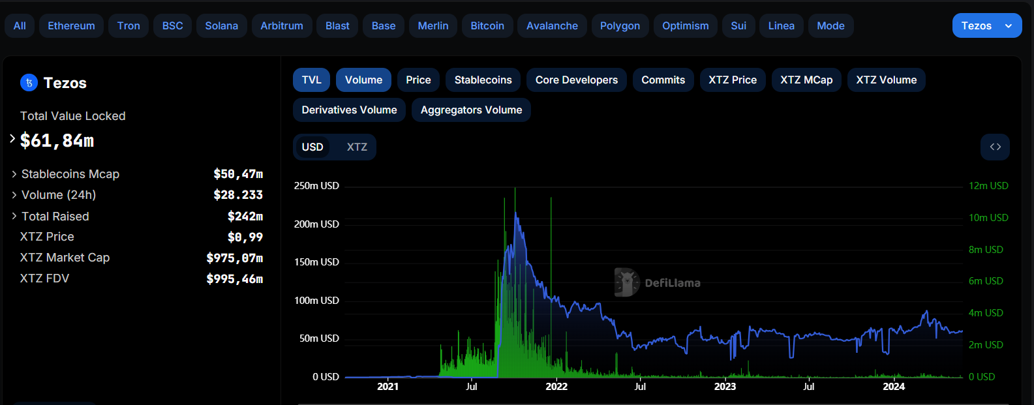Enable the Price chart series

coord(418,80)
